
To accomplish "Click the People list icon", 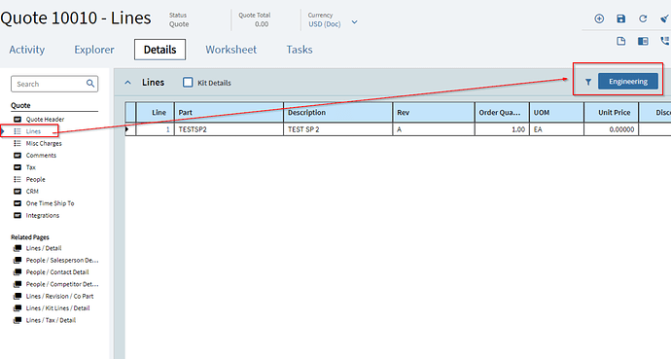I will 18,179.
